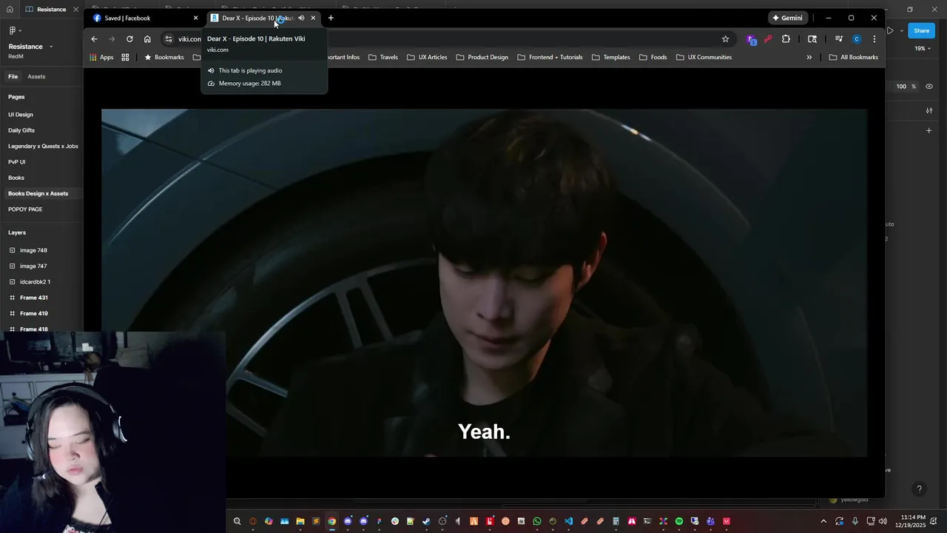The height and width of the screenshot is (533, 947).
Task: Bookmark this page with the star icon
Action: point(725,39)
